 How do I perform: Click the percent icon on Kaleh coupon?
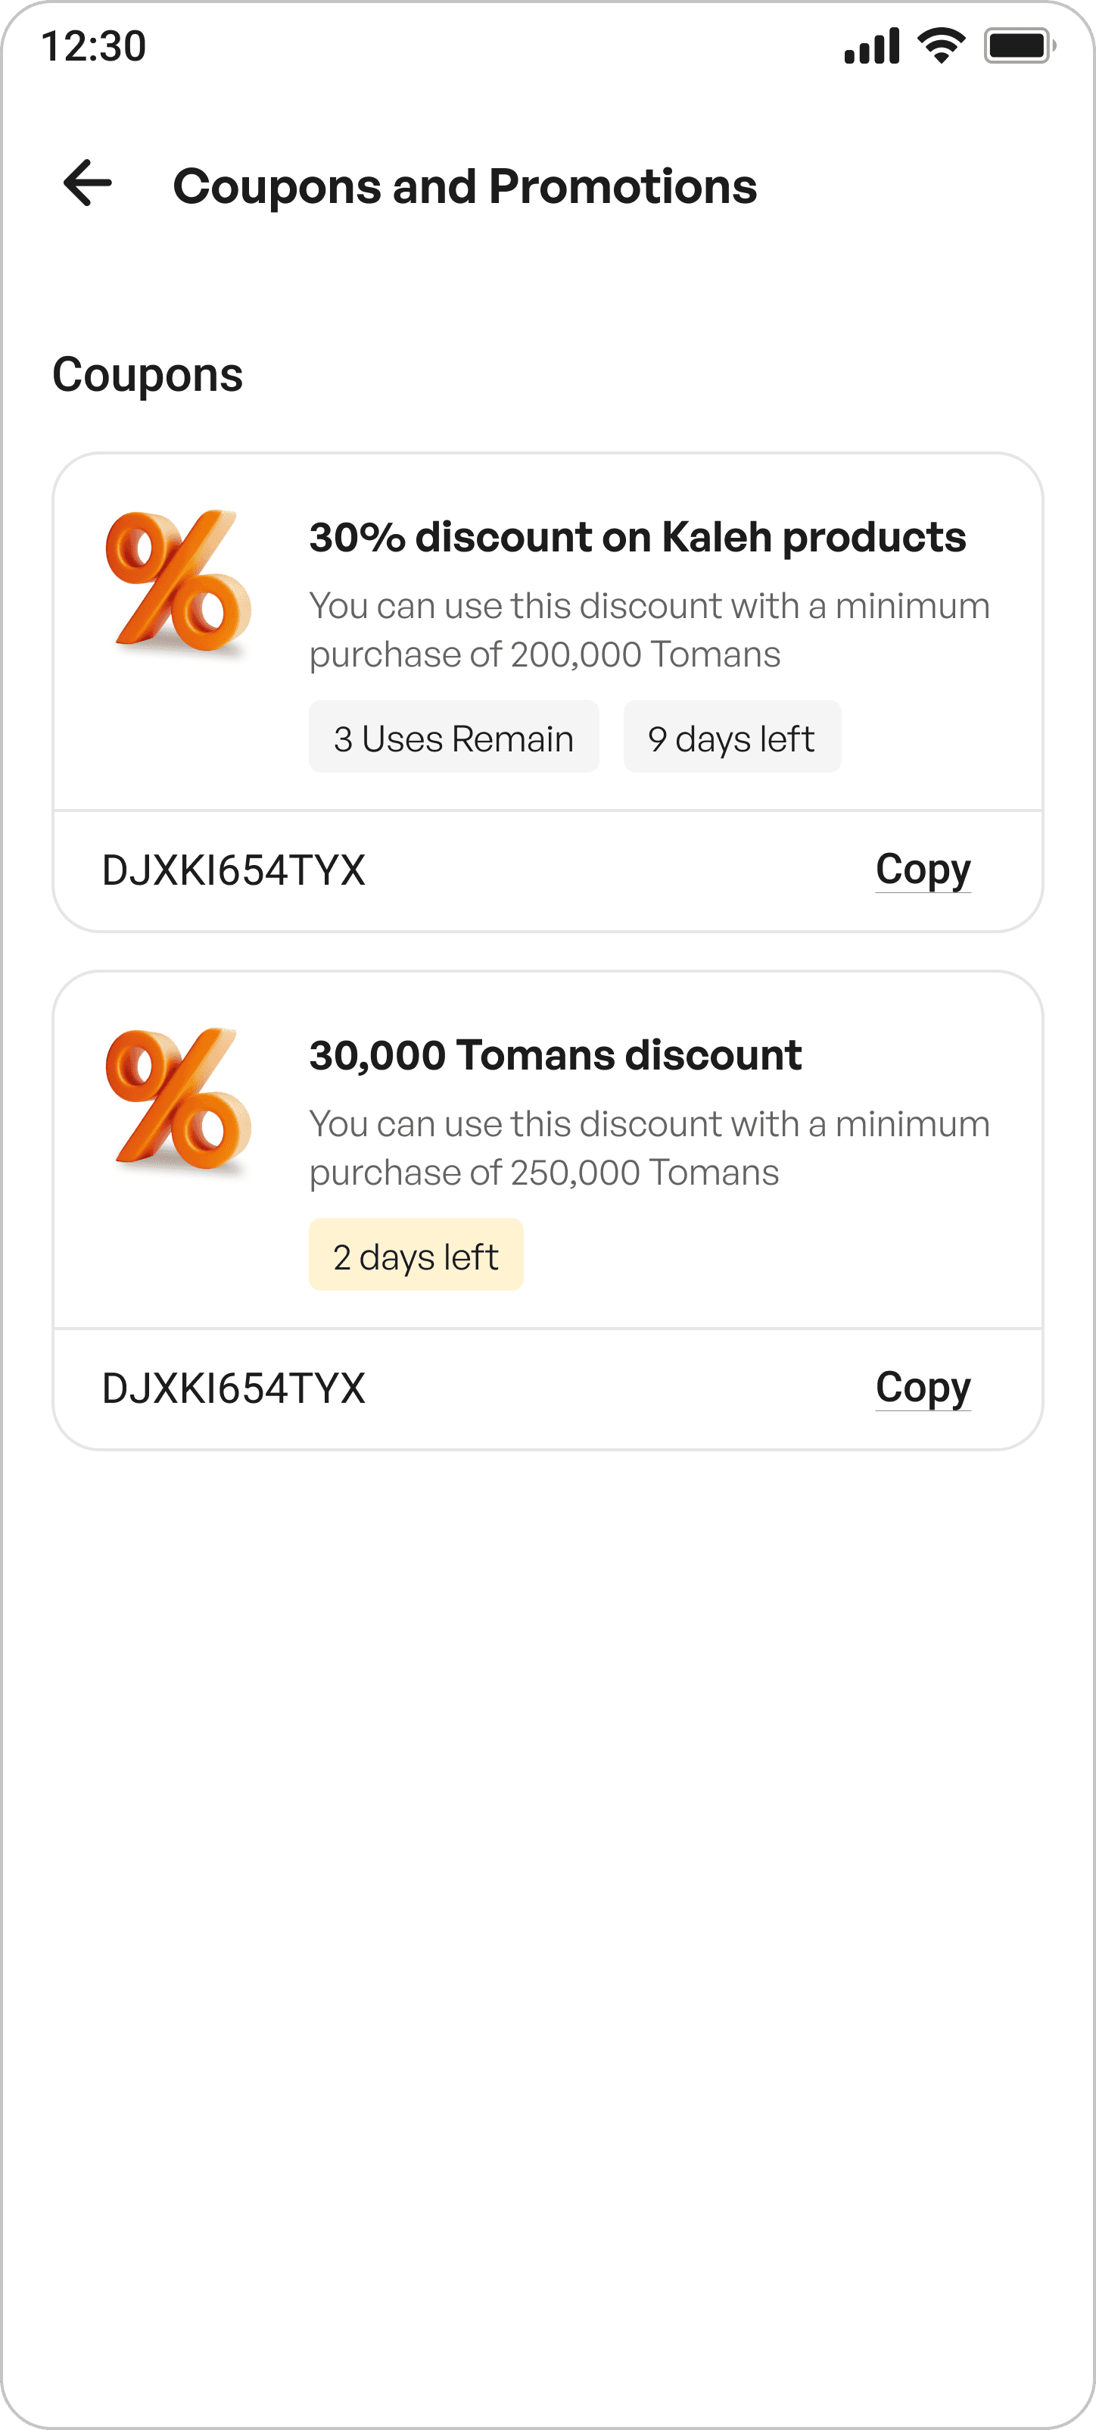coord(178,582)
